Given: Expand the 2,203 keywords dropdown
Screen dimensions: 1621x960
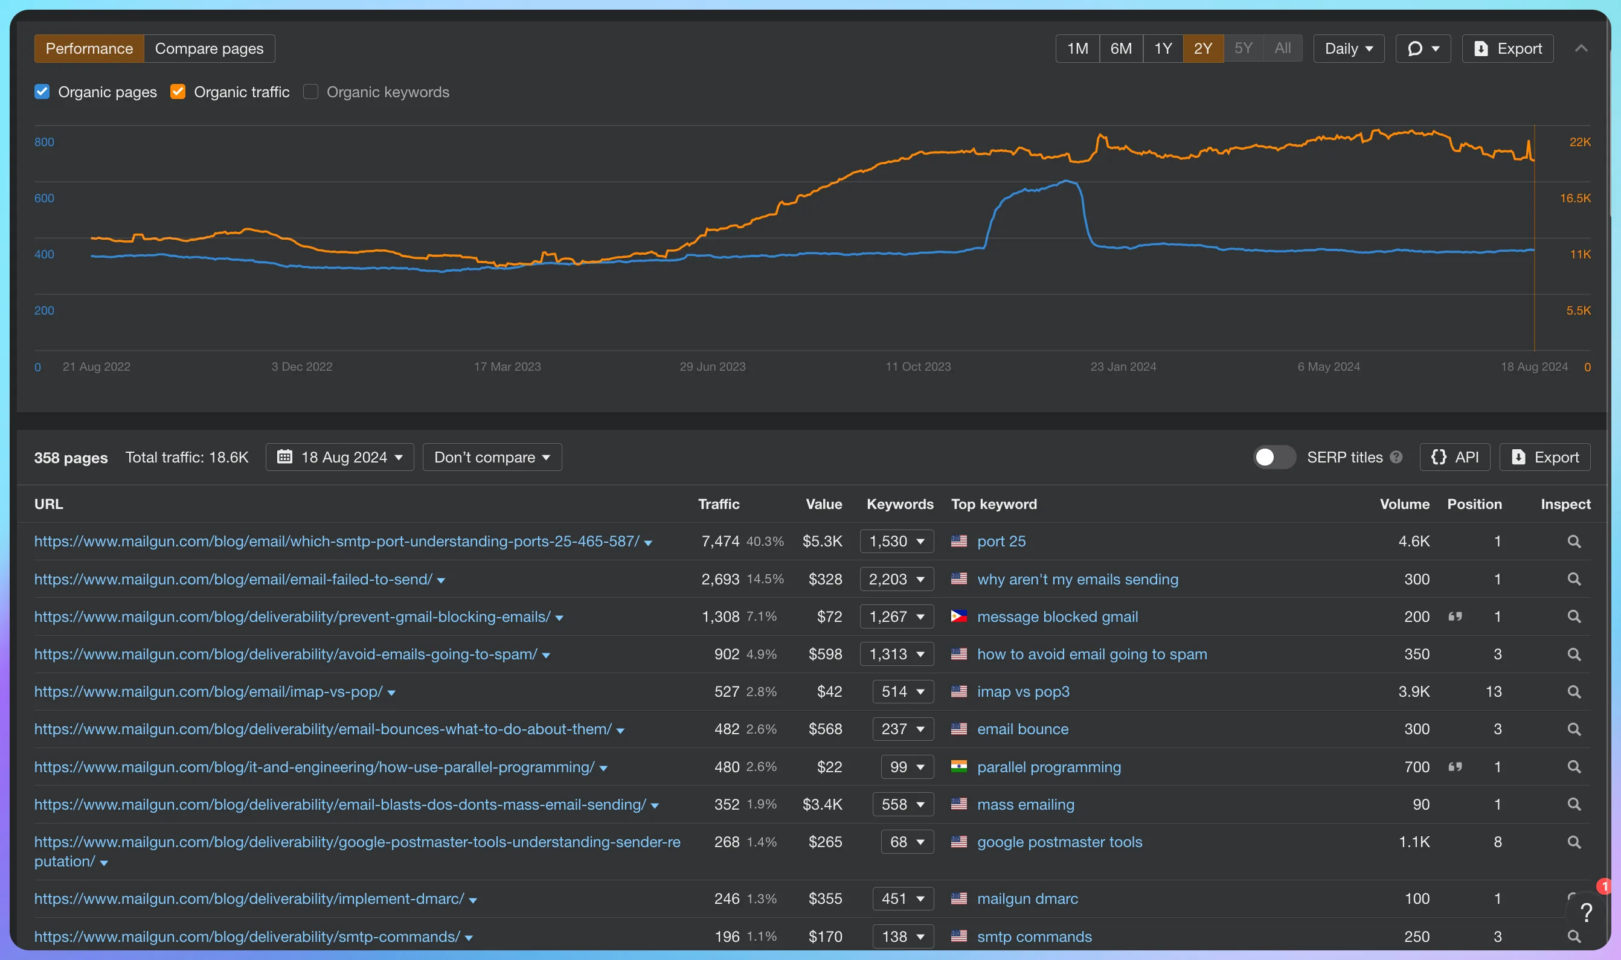Looking at the screenshot, I should (896, 579).
